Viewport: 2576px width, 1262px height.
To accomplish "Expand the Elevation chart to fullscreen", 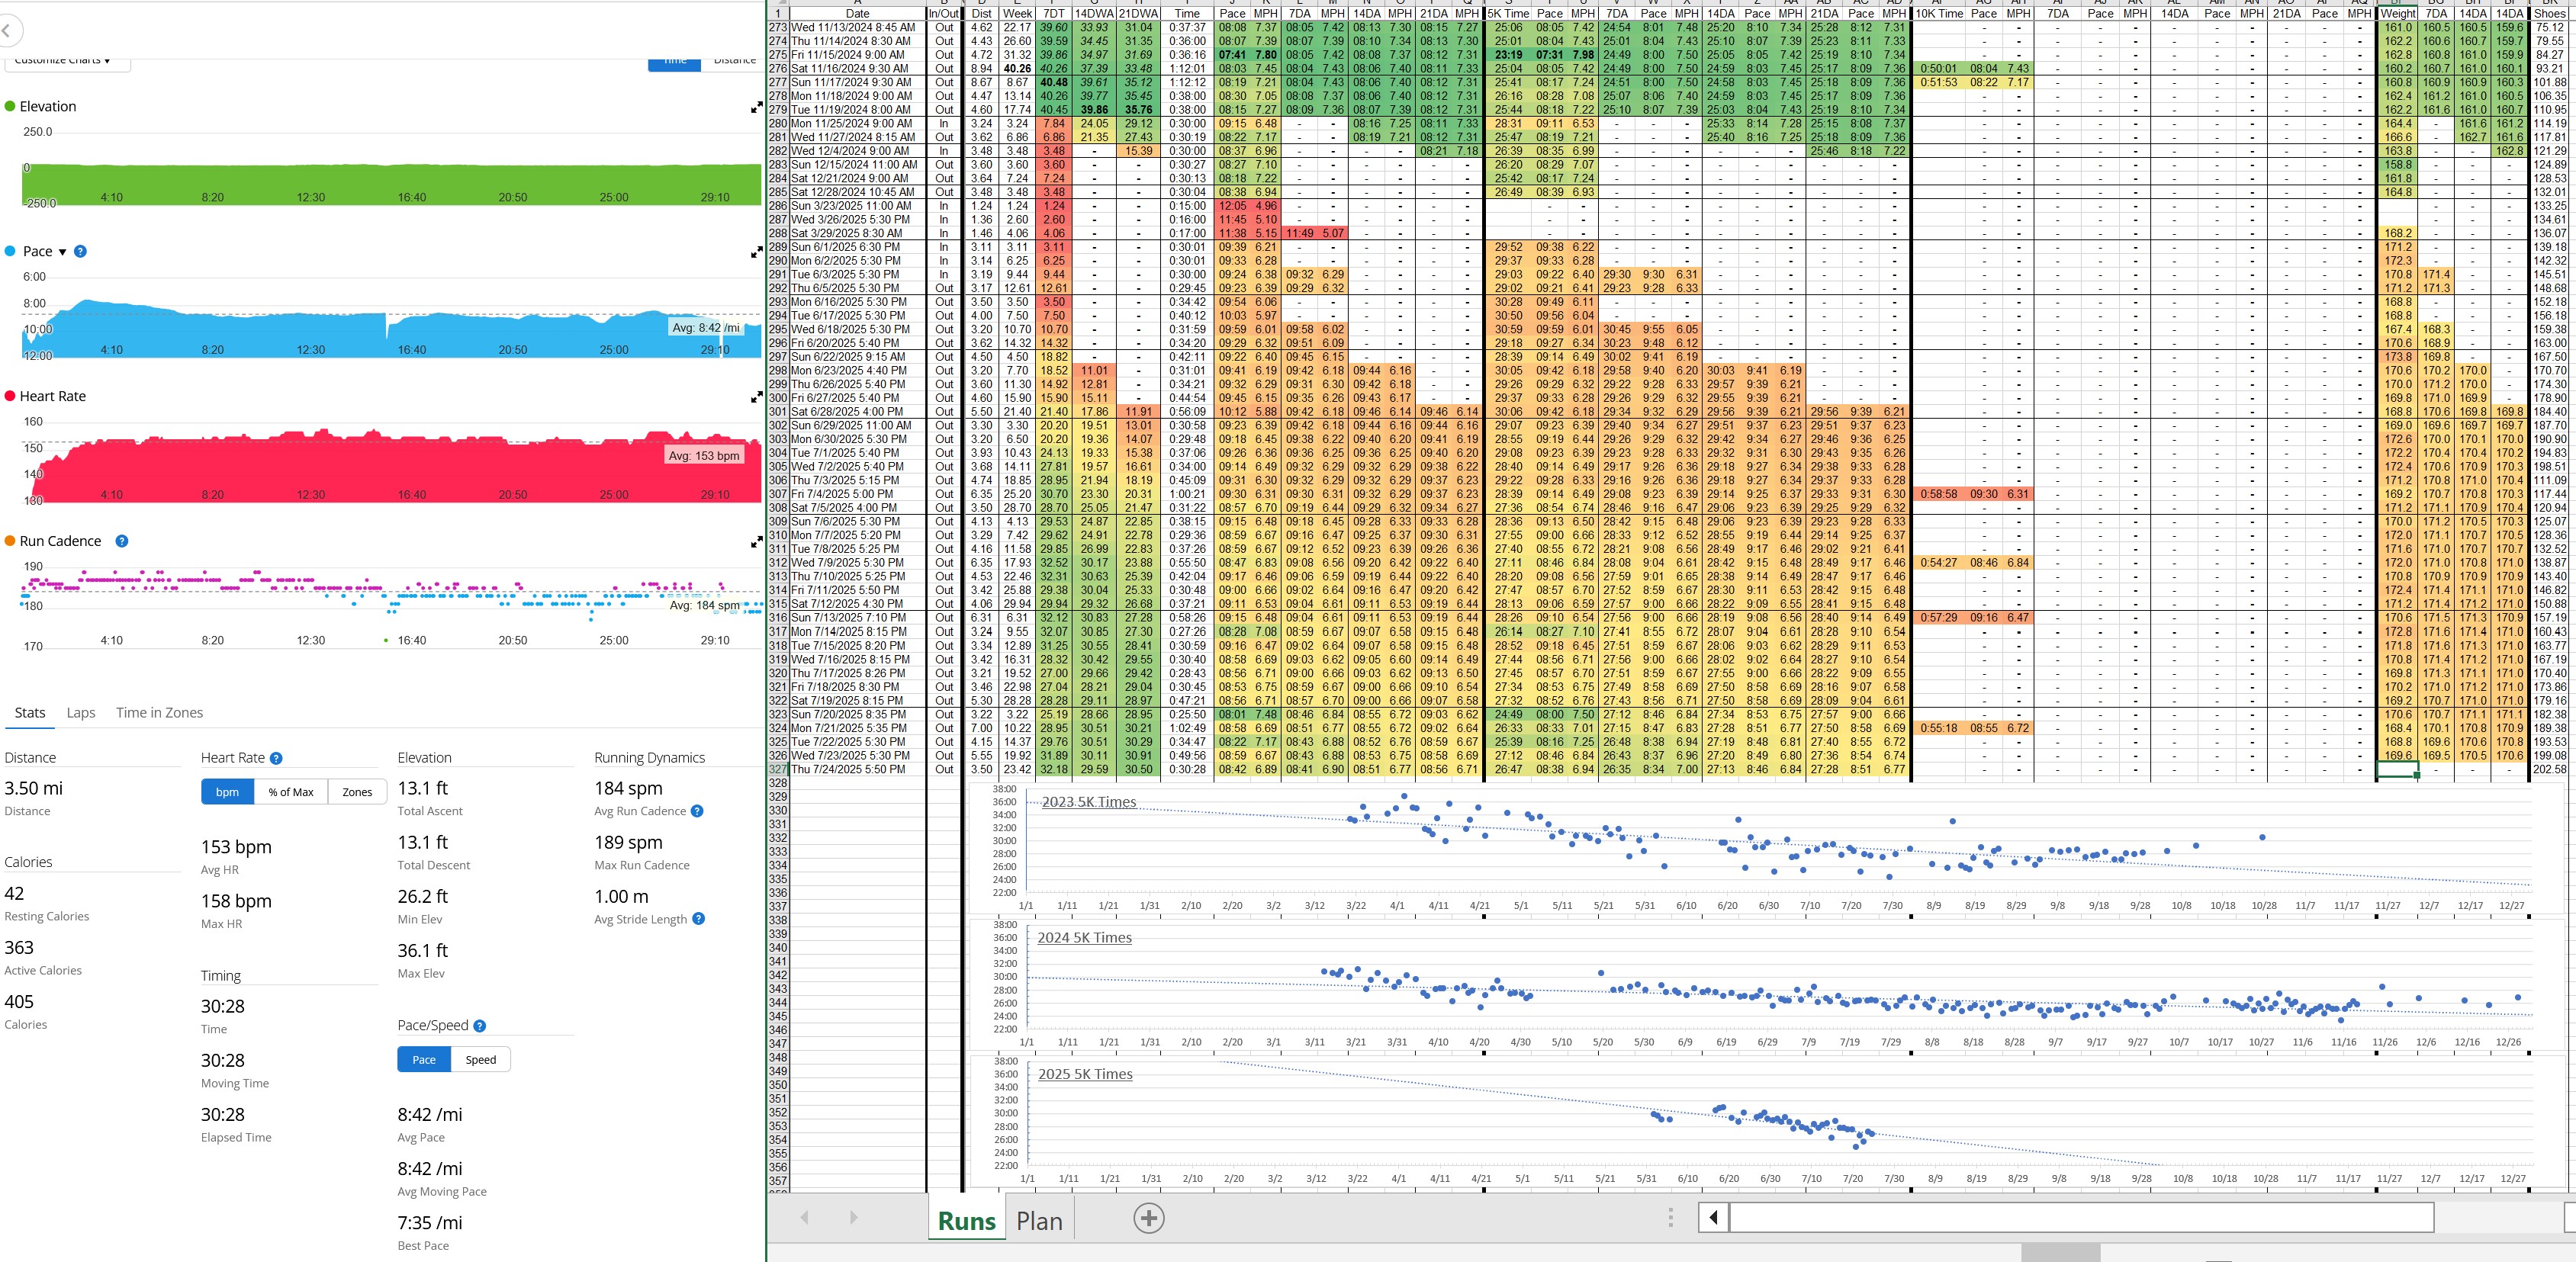I will 756,107.
